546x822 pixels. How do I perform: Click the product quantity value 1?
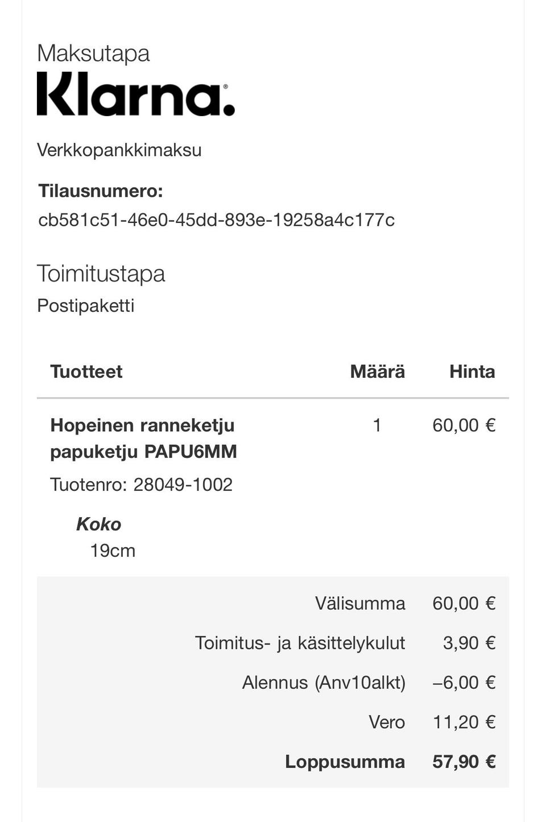tap(377, 425)
